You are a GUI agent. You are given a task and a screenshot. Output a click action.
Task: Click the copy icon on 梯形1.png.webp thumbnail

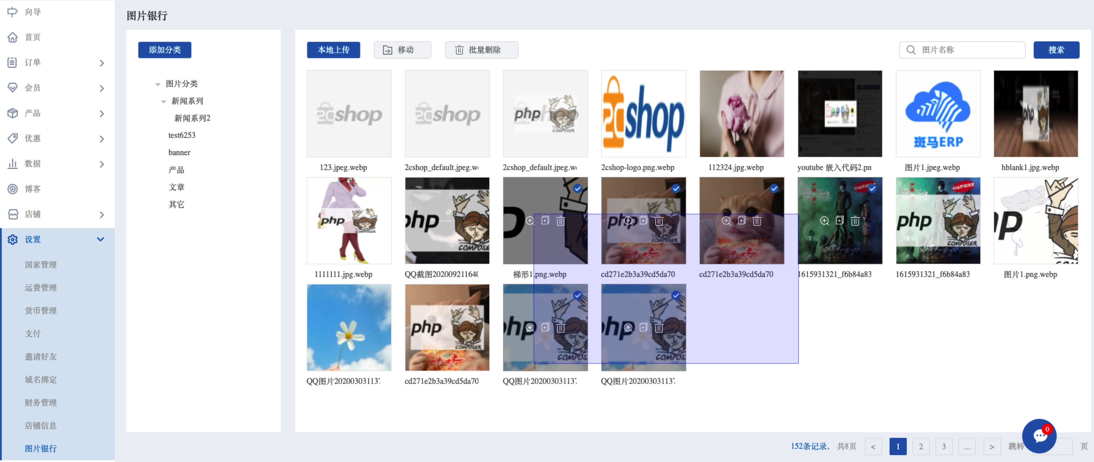click(545, 221)
